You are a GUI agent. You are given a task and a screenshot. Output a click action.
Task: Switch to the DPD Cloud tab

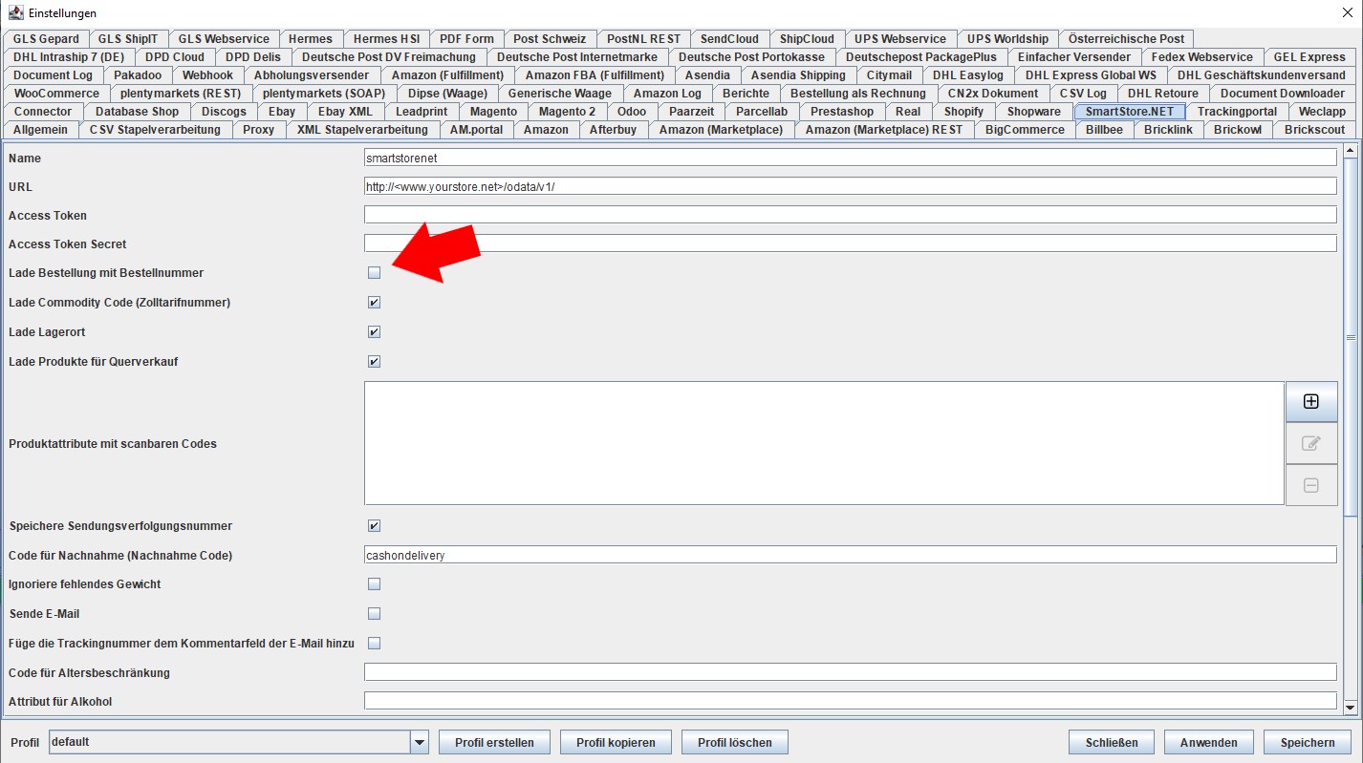coord(175,57)
